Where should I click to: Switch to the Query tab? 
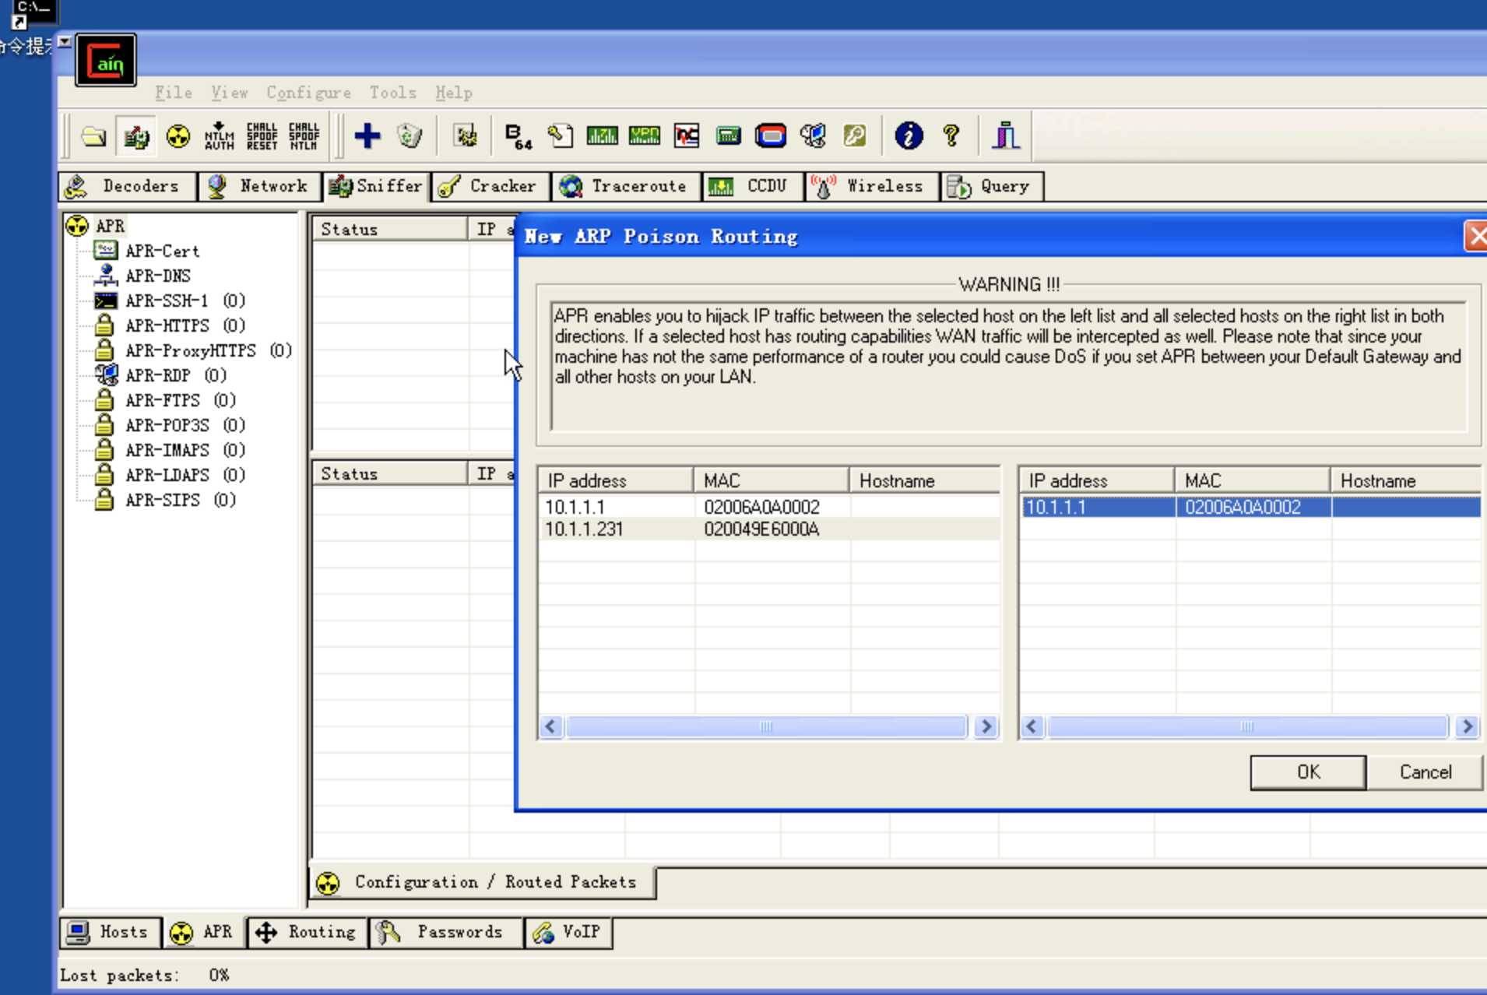click(x=992, y=186)
